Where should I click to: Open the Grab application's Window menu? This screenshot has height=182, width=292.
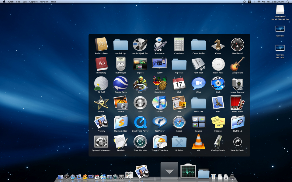point(44,2)
